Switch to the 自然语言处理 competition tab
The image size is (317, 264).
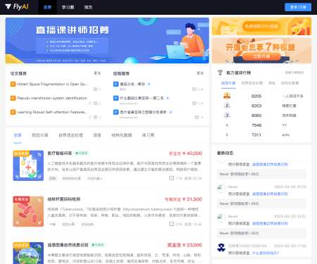coord(70,135)
